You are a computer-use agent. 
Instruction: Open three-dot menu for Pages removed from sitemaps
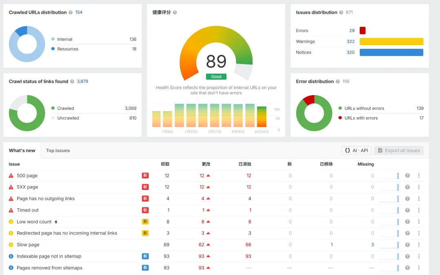click(x=419, y=268)
